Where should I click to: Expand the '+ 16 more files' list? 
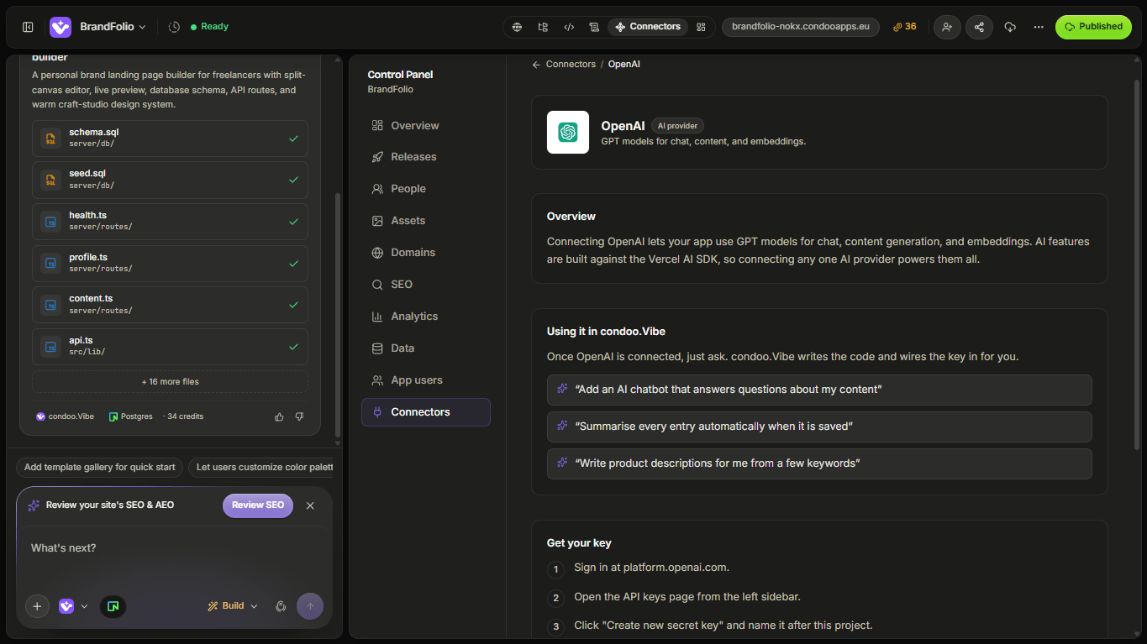coord(170,382)
